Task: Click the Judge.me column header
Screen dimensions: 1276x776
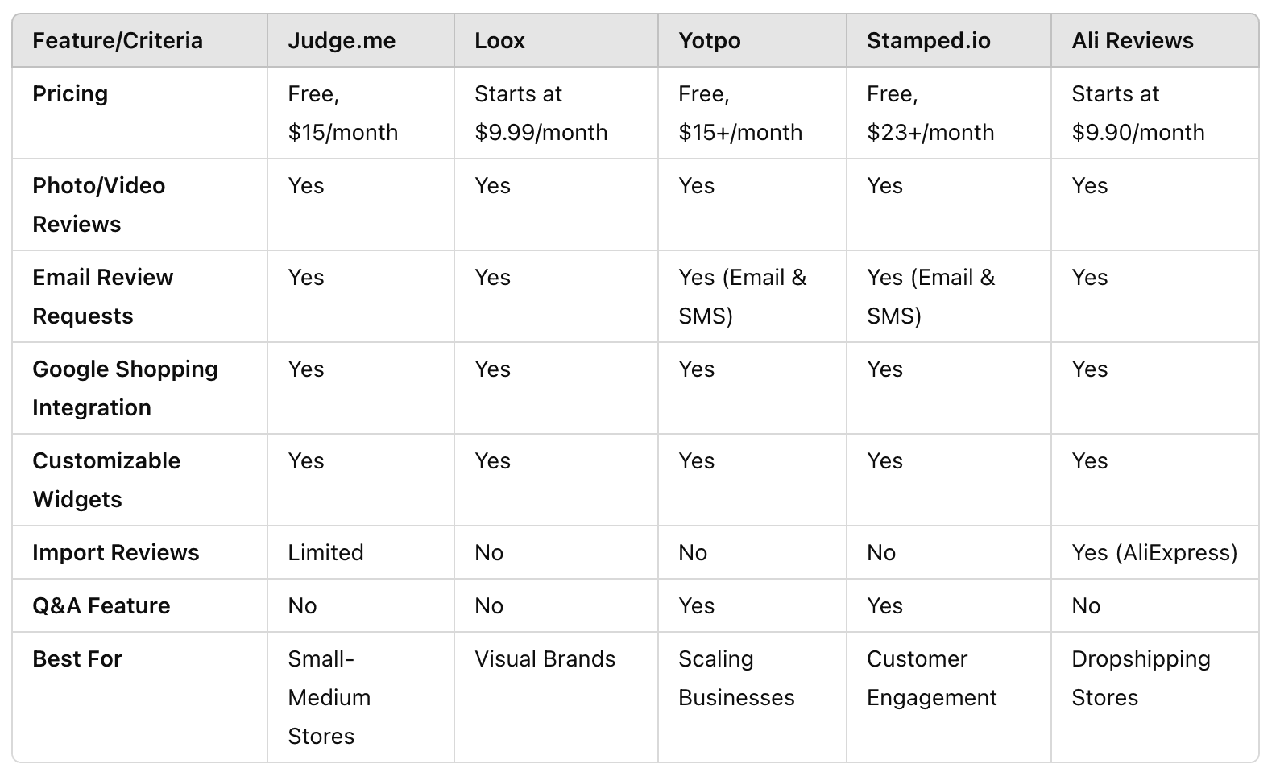Action: [x=342, y=41]
